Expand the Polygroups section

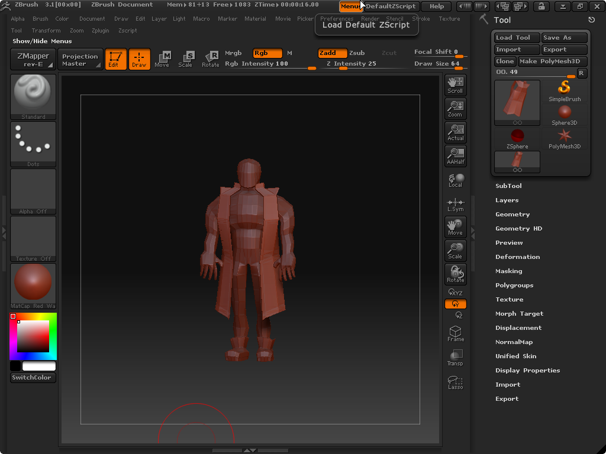(x=514, y=286)
